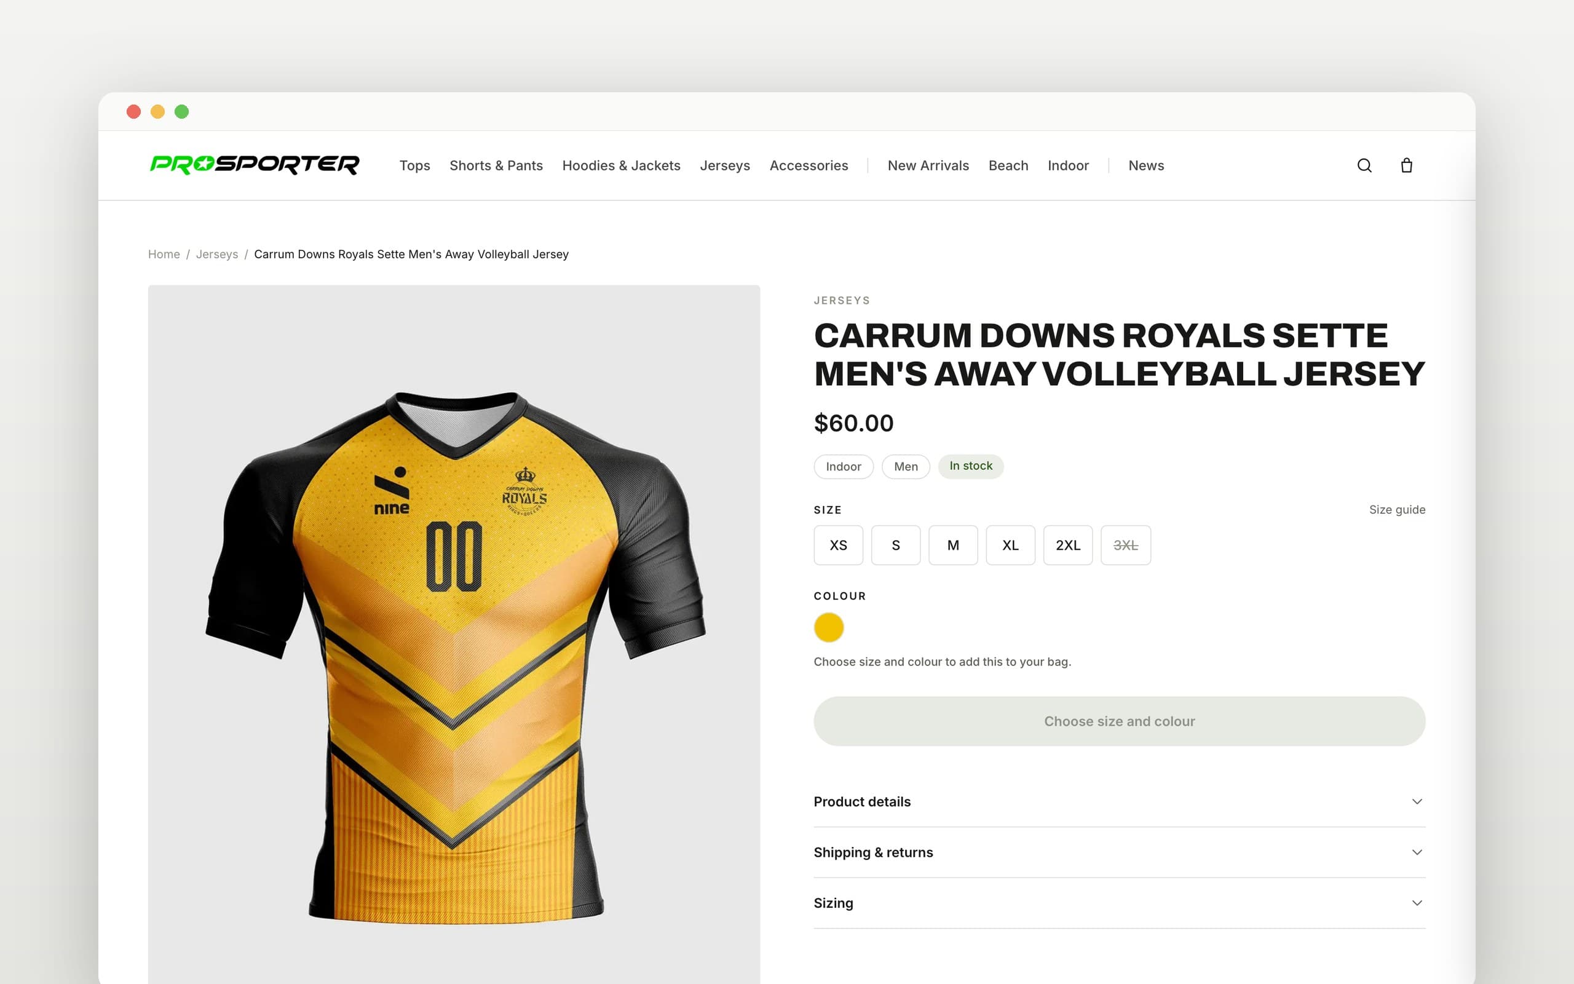The image size is (1574, 984).
Task: Click the $60.00 price
Action: (853, 423)
